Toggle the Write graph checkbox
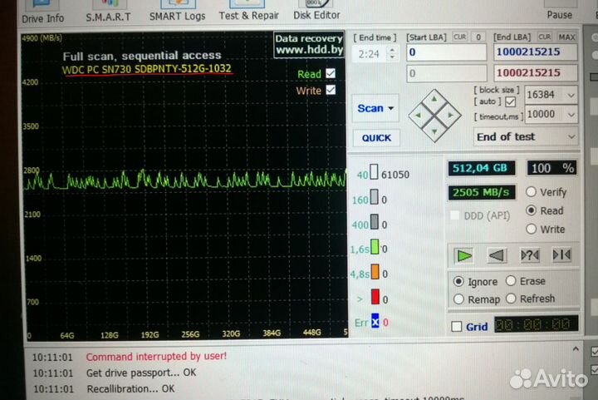Viewport: 598px width, 400px height. tap(331, 90)
